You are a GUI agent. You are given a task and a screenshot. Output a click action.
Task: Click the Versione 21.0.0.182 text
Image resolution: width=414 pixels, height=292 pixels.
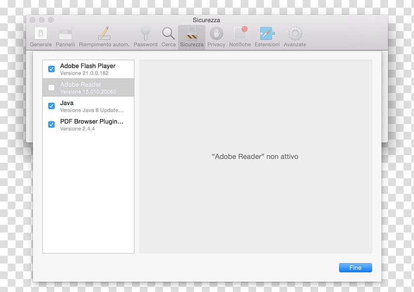(84, 73)
